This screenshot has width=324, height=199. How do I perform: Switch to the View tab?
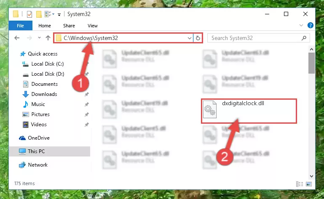click(92, 26)
